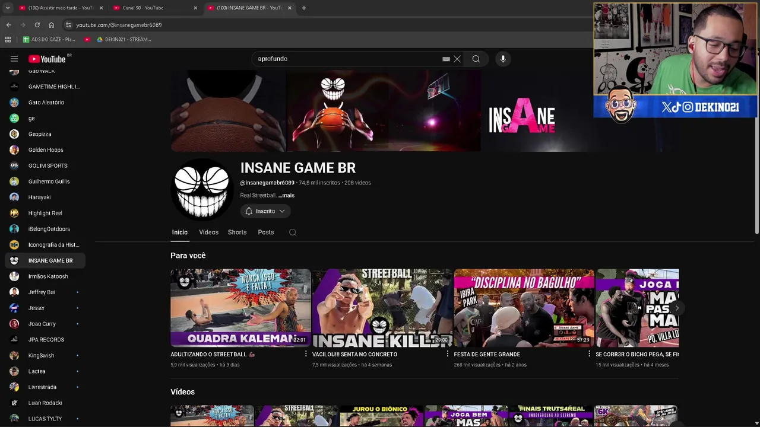
Task: Click browser back arrow
Action: coord(8,25)
